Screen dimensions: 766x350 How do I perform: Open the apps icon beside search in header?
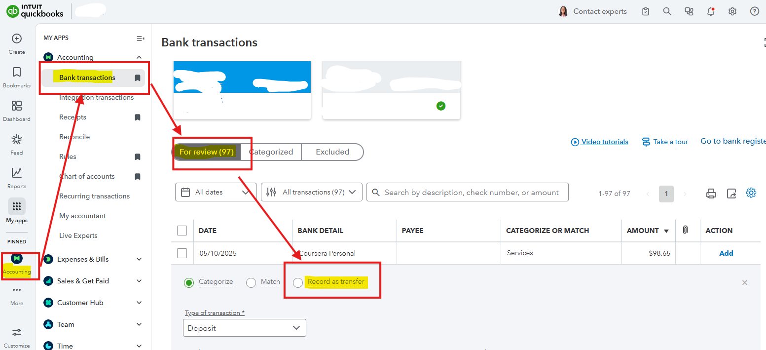coord(689,11)
